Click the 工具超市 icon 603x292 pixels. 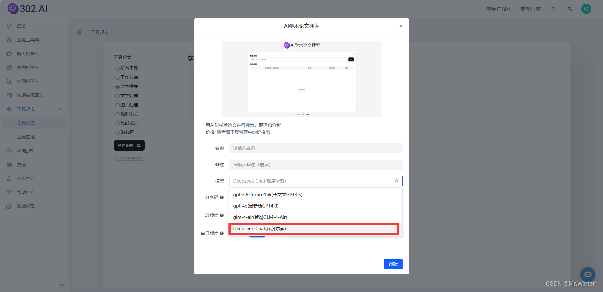pyautogui.click(x=9, y=109)
